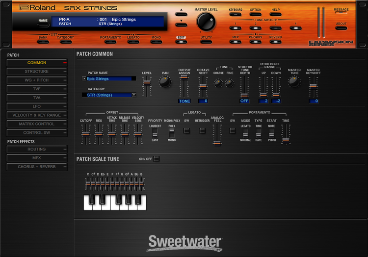Select the Structure tab
The height and width of the screenshot is (257, 368).
37,71
